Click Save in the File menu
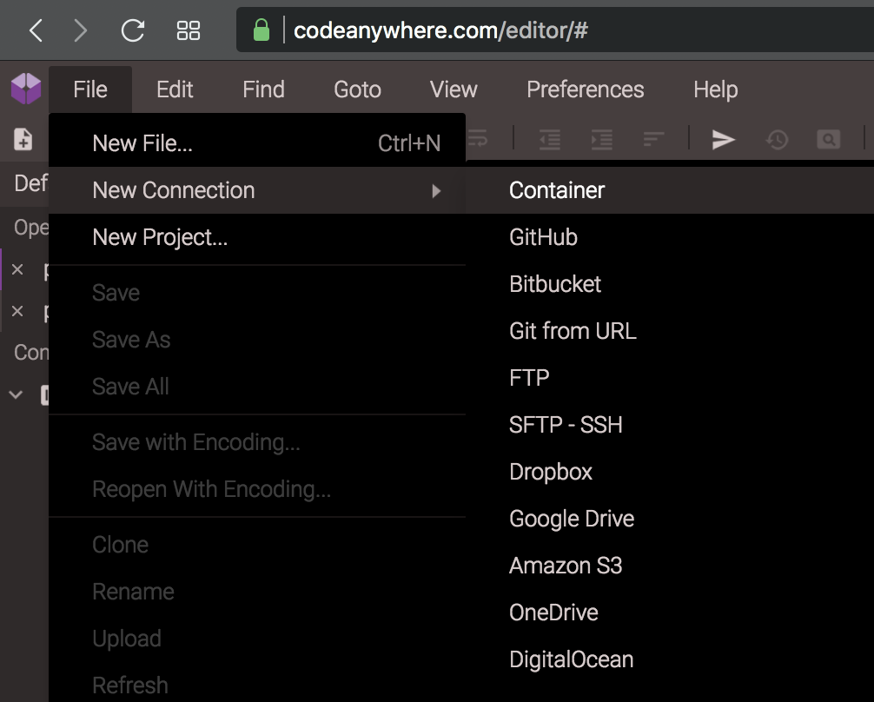This screenshot has width=874, height=702. [x=257, y=293]
